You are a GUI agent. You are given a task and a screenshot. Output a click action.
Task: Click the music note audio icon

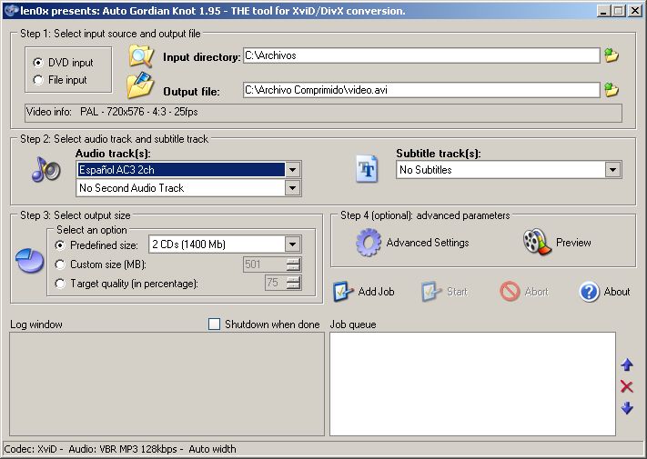click(x=45, y=169)
